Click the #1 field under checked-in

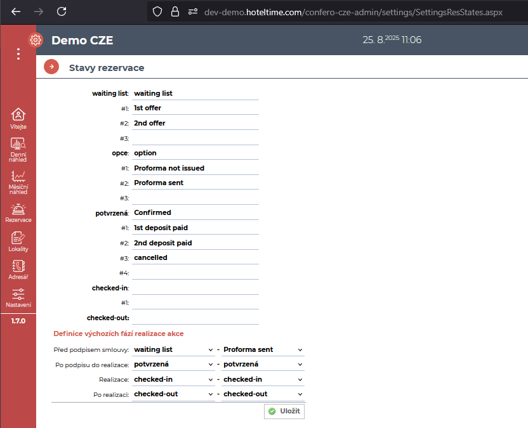coord(195,303)
